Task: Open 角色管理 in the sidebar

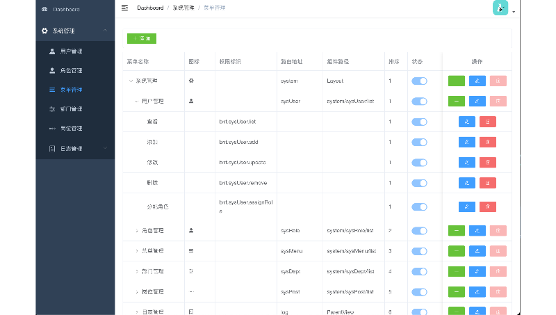Action: [75, 71]
